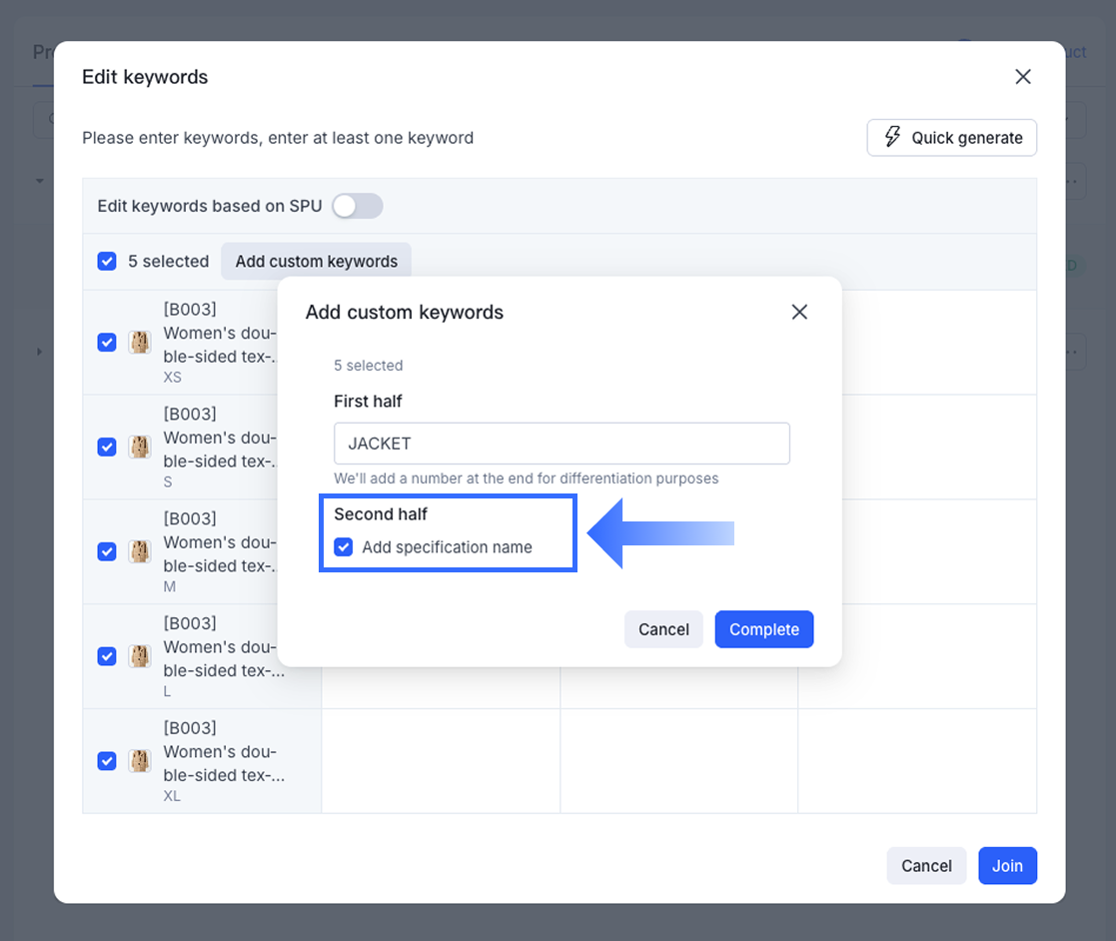The height and width of the screenshot is (941, 1116).
Task: Deselect the XS size product row checkbox
Action: (107, 343)
